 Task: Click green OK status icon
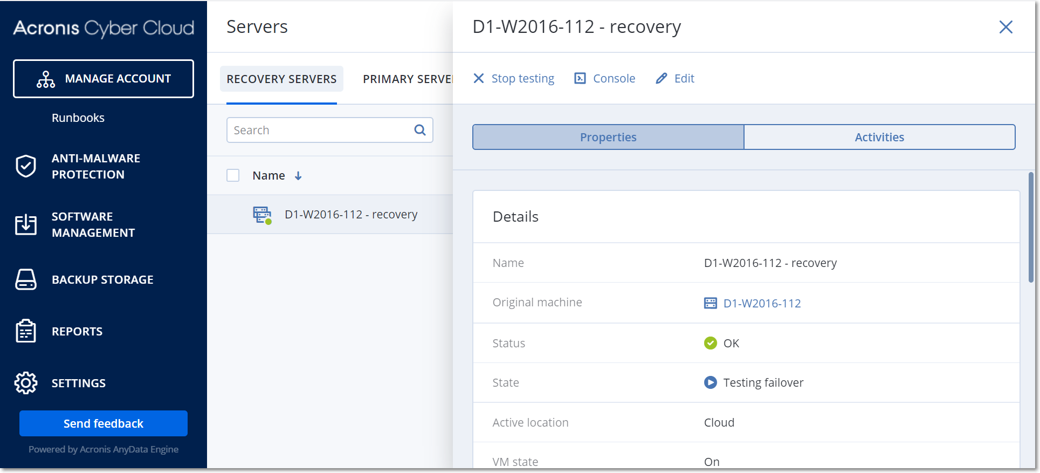pos(711,343)
